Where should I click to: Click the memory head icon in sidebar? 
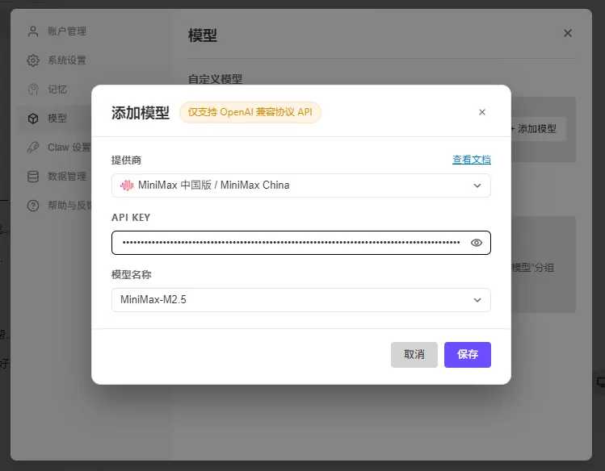coord(33,90)
